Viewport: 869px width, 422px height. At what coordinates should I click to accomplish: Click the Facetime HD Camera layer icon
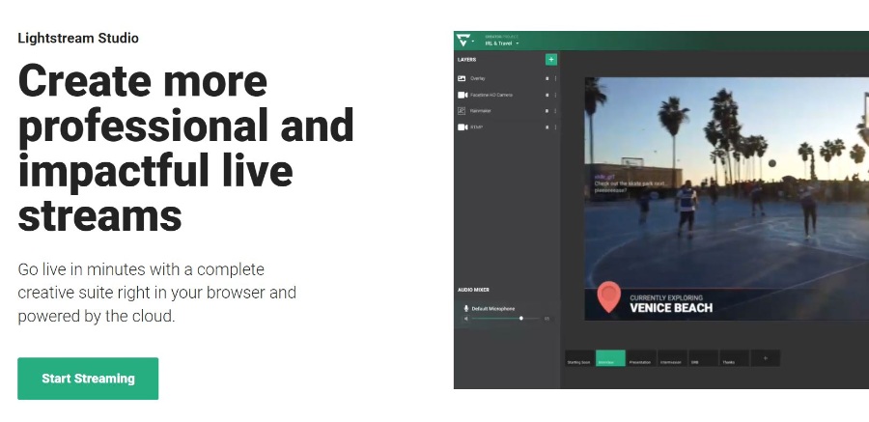click(x=463, y=95)
